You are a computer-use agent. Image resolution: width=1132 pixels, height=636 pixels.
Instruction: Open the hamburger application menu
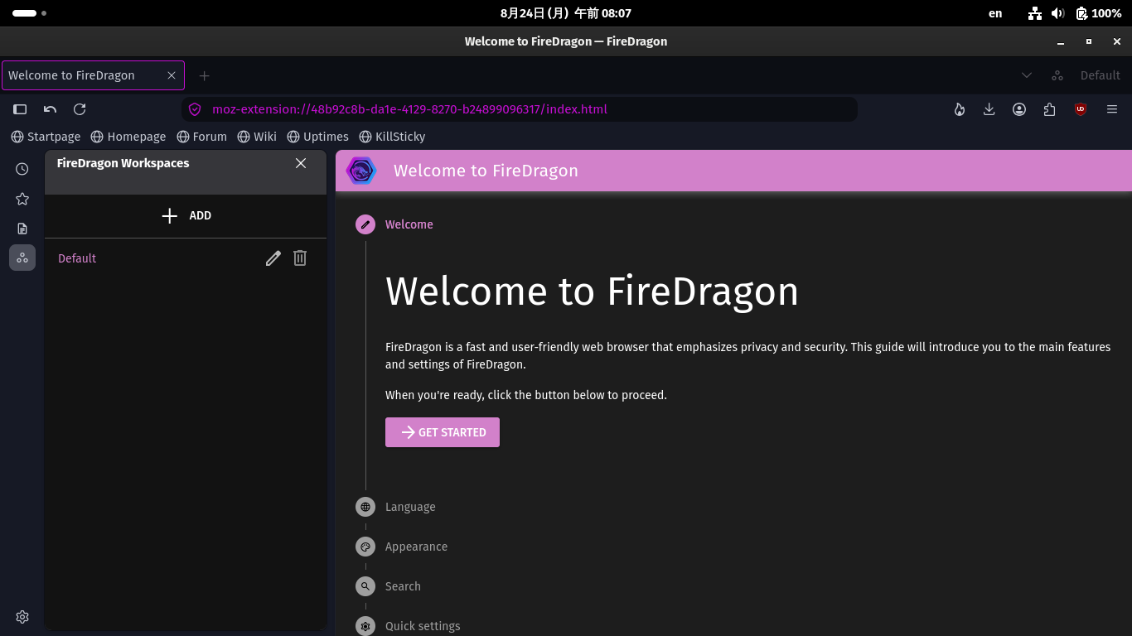[1112, 109]
